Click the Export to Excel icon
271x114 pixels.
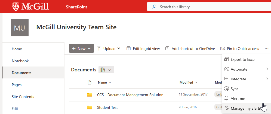pyautogui.click(x=226, y=59)
